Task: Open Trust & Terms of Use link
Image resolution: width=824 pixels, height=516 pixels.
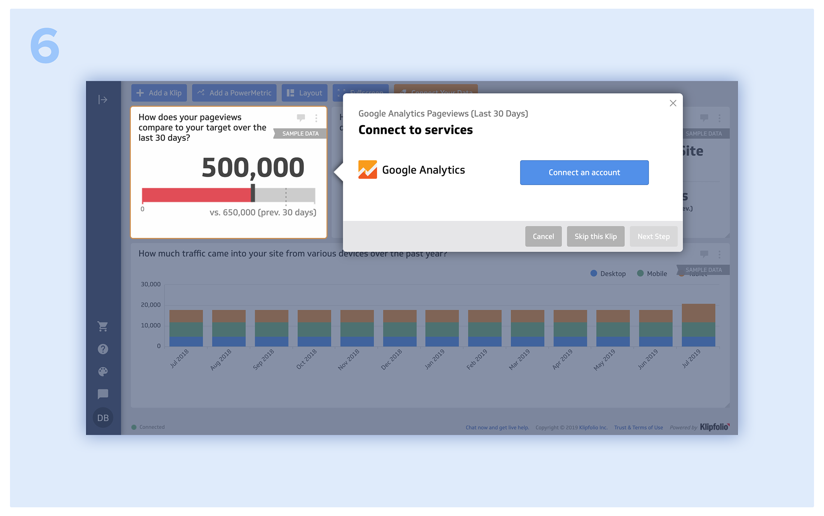Action: (x=639, y=428)
